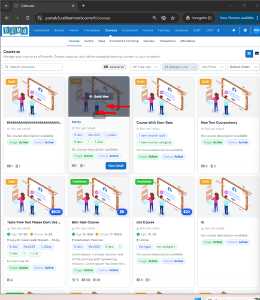260x300 pixels.
Task: Open the Admin menu
Action: coord(74,31)
